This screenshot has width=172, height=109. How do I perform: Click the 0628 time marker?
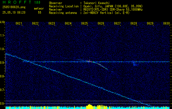point(134,23)
